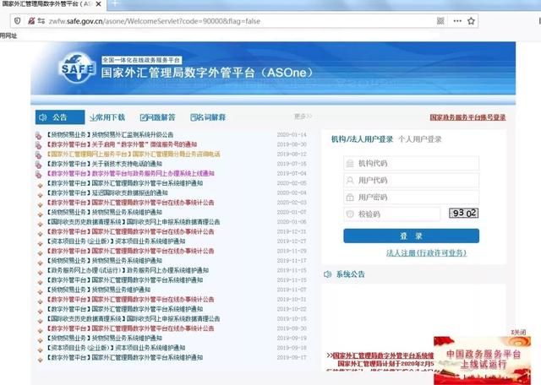Click the speaker icon beside 系统公告

[x=328, y=274]
